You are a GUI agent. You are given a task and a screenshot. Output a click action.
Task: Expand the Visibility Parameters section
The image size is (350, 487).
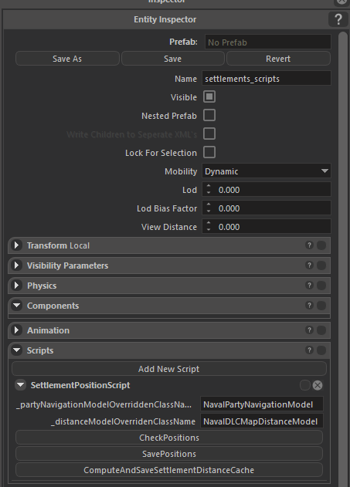click(16, 265)
